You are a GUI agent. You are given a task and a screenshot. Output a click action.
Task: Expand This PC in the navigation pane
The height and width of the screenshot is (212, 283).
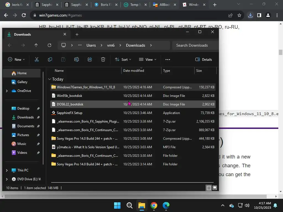pos(7,170)
